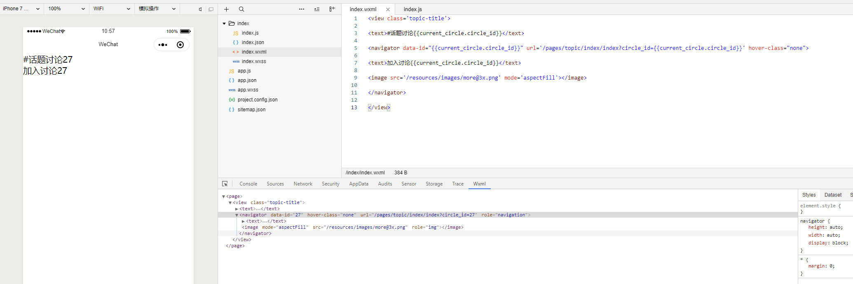Collapse the navigator node in Wxml tree
The height and width of the screenshot is (284, 853).
click(x=237, y=215)
